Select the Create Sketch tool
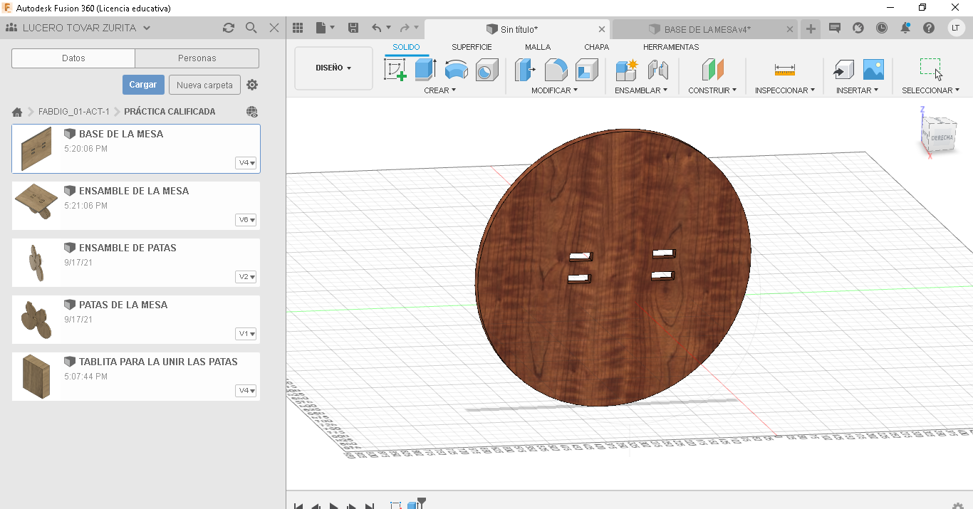The height and width of the screenshot is (509, 973). coord(395,70)
